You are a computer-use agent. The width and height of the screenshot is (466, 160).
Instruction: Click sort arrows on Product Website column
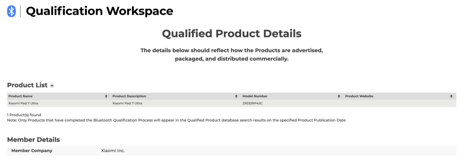coord(451,96)
